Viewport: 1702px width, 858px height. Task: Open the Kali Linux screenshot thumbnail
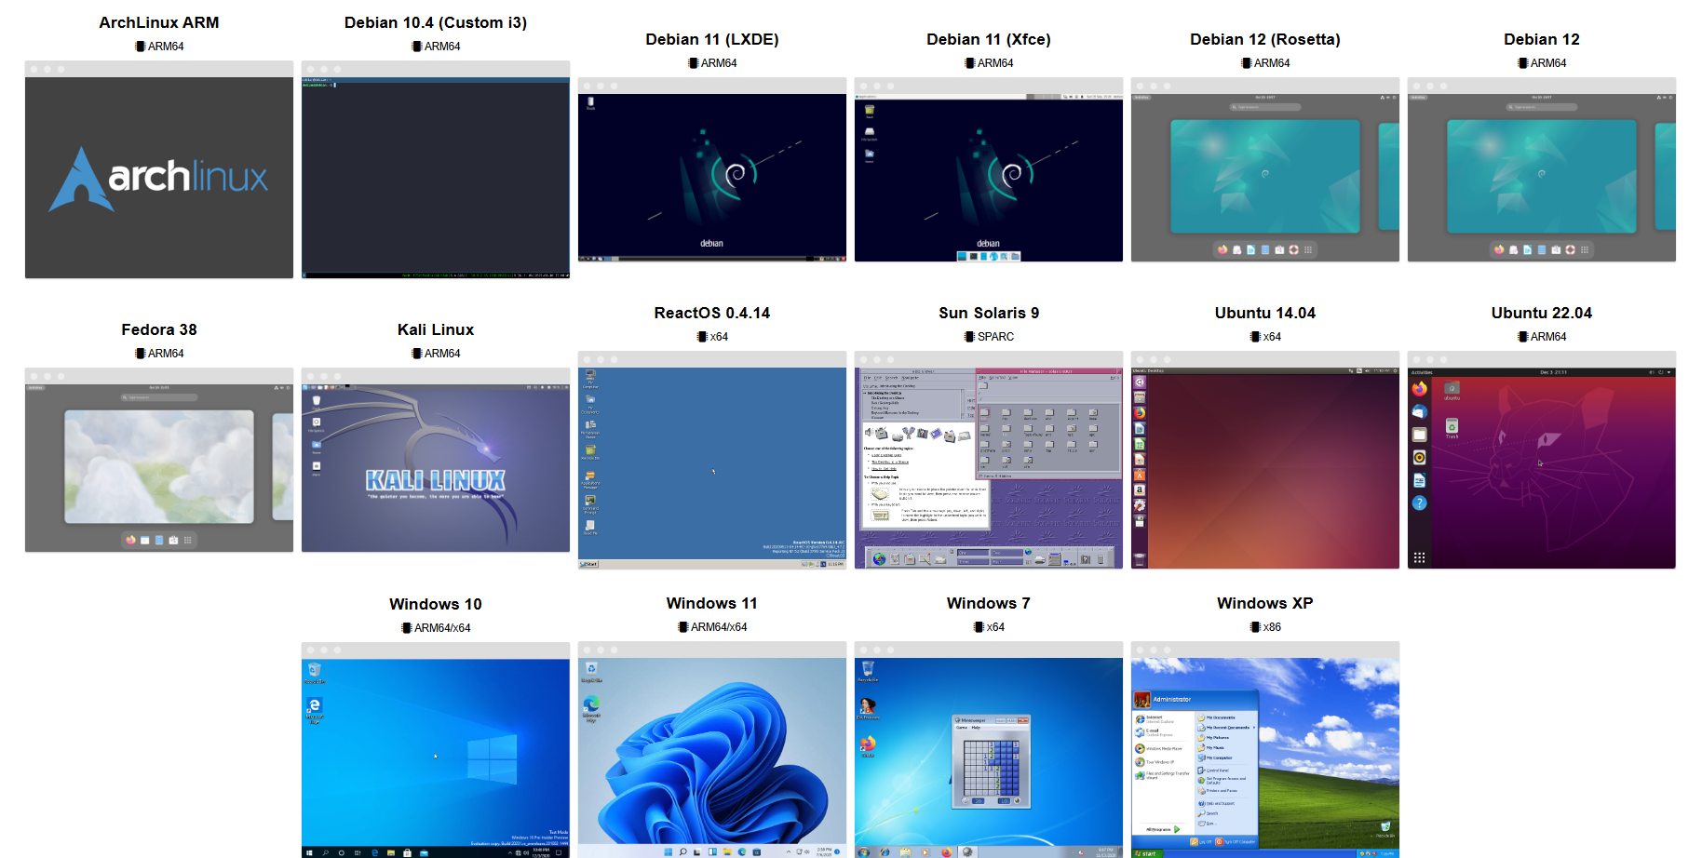tap(436, 460)
